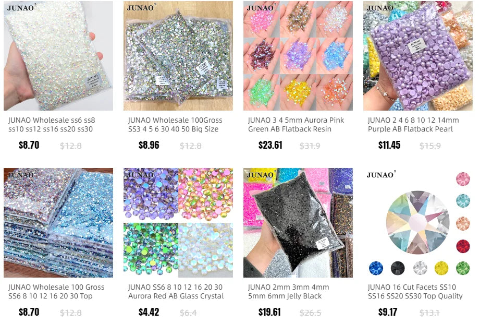
Task: Click title 'JUNAO 2 4 6 8 10 12 14mm Purple AB'
Action: pos(413,124)
